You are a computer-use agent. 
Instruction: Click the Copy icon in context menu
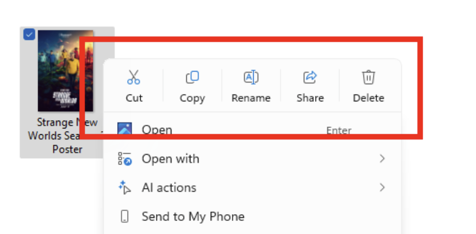click(x=192, y=78)
